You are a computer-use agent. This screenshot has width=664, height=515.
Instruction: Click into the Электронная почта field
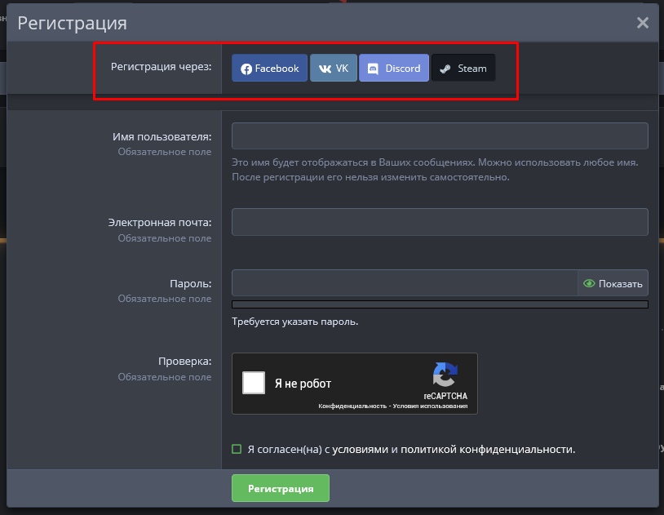click(x=440, y=222)
